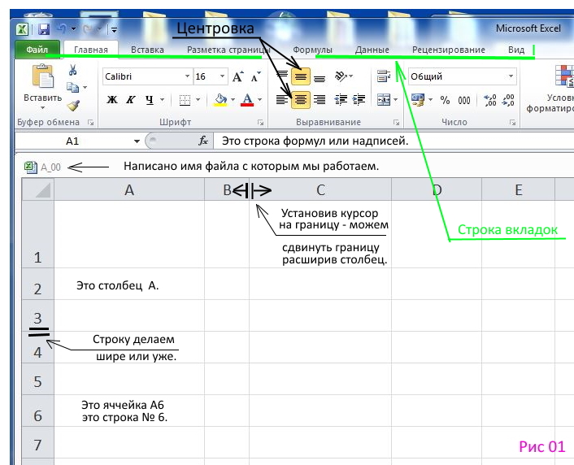The height and width of the screenshot is (465, 574).
Task: Open the Calibri font name dropdown
Action: click(x=185, y=76)
